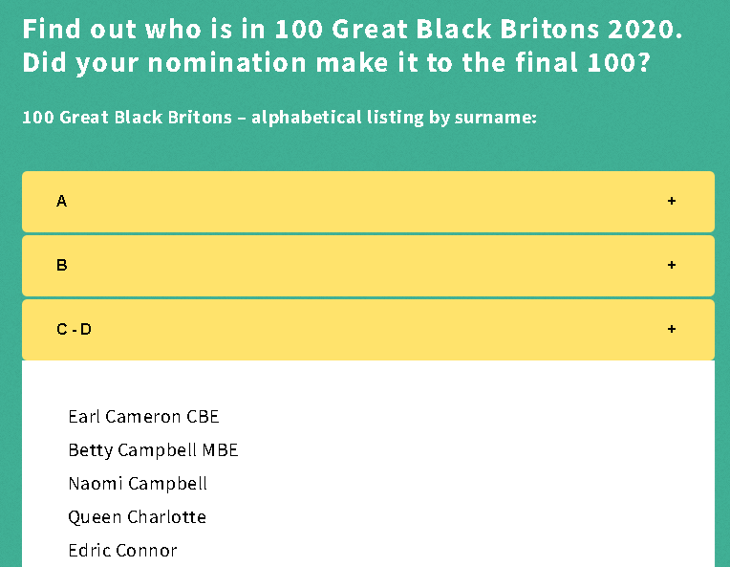The image size is (730, 567).
Task: Click the alphabetical listing by surname subheading
Action: [x=279, y=118]
